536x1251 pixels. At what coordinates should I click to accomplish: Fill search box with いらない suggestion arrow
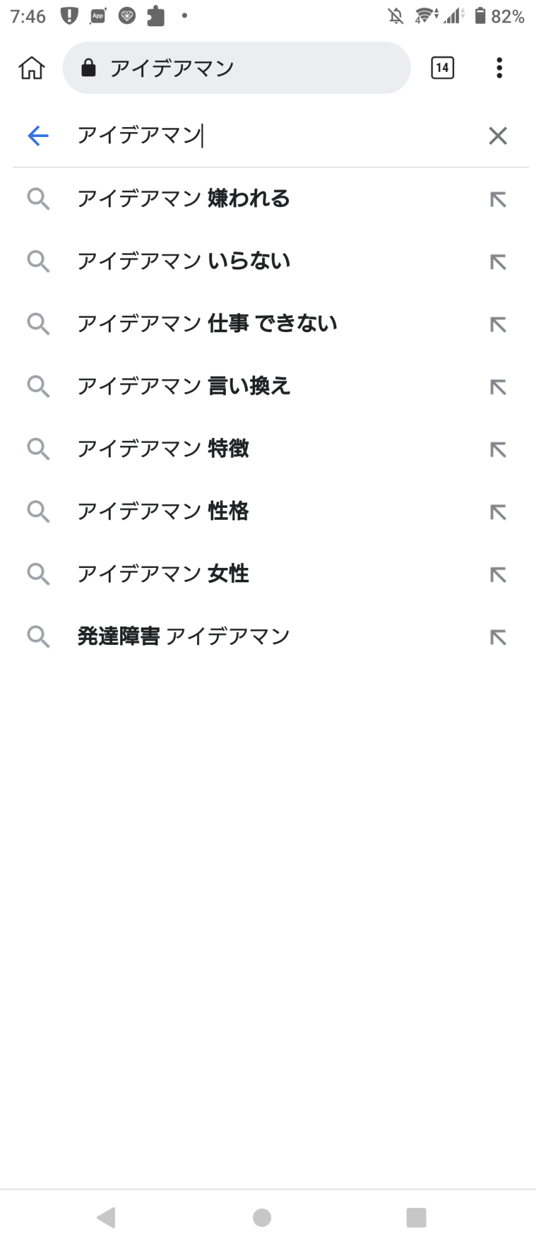pyautogui.click(x=498, y=262)
